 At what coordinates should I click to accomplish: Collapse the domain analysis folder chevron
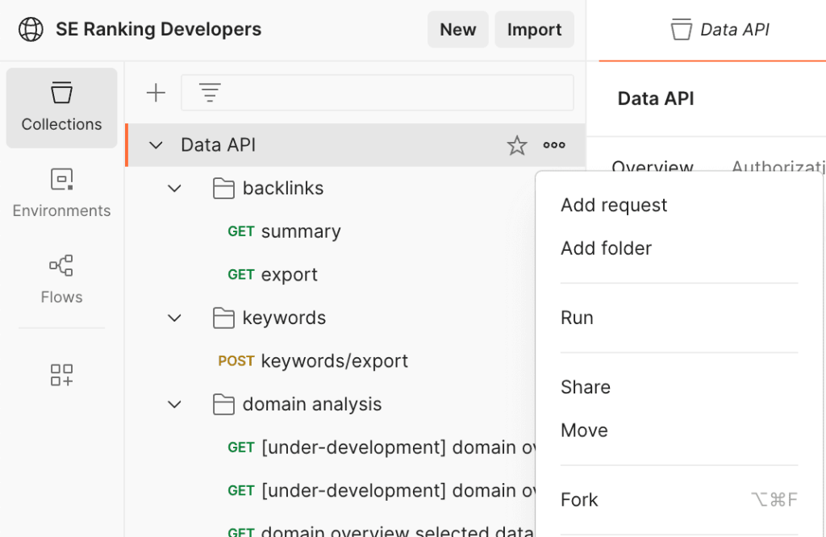pos(174,404)
